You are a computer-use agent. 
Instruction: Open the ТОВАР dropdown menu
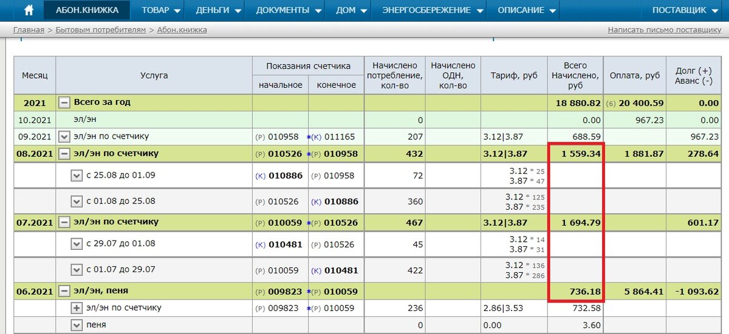coord(161,10)
